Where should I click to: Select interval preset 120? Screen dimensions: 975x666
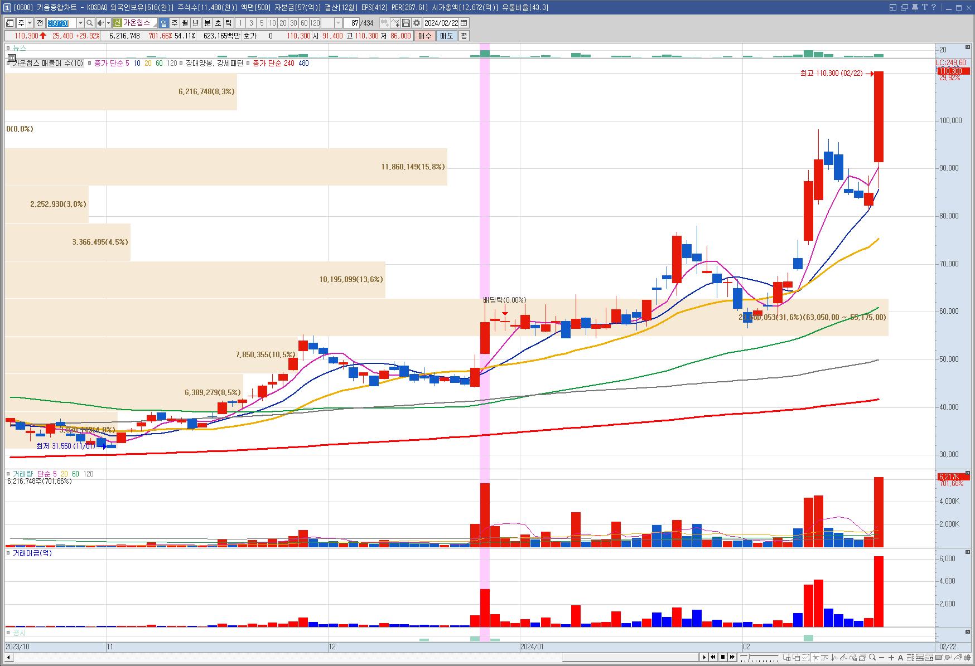(x=315, y=23)
